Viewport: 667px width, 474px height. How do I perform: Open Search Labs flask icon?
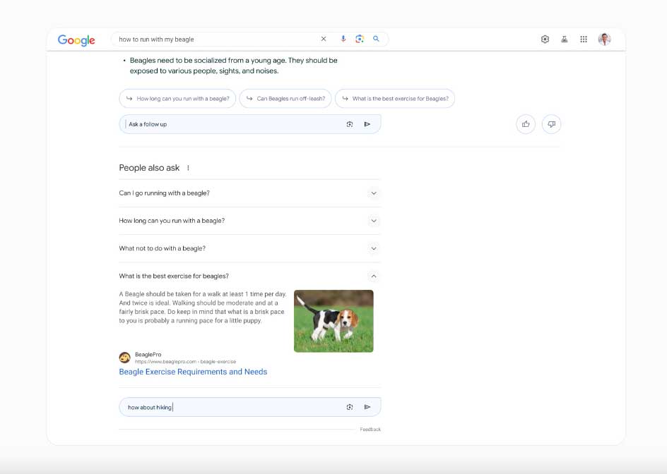tap(564, 39)
